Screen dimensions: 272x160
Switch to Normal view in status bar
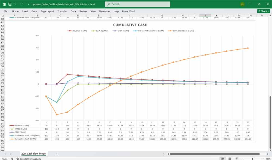tap(223, 158)
